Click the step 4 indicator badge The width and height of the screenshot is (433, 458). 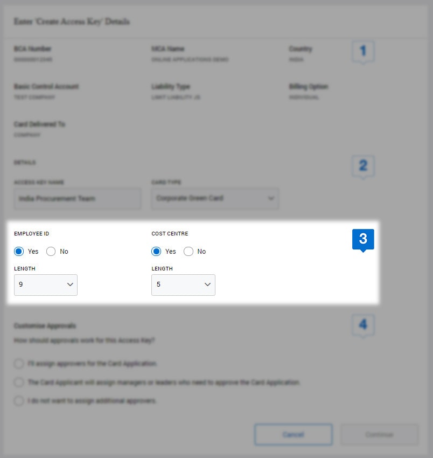(x=363, y=324)
